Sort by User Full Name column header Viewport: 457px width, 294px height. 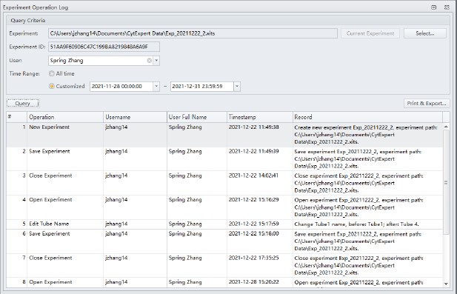pyautogui.click(x=197, y=117)
